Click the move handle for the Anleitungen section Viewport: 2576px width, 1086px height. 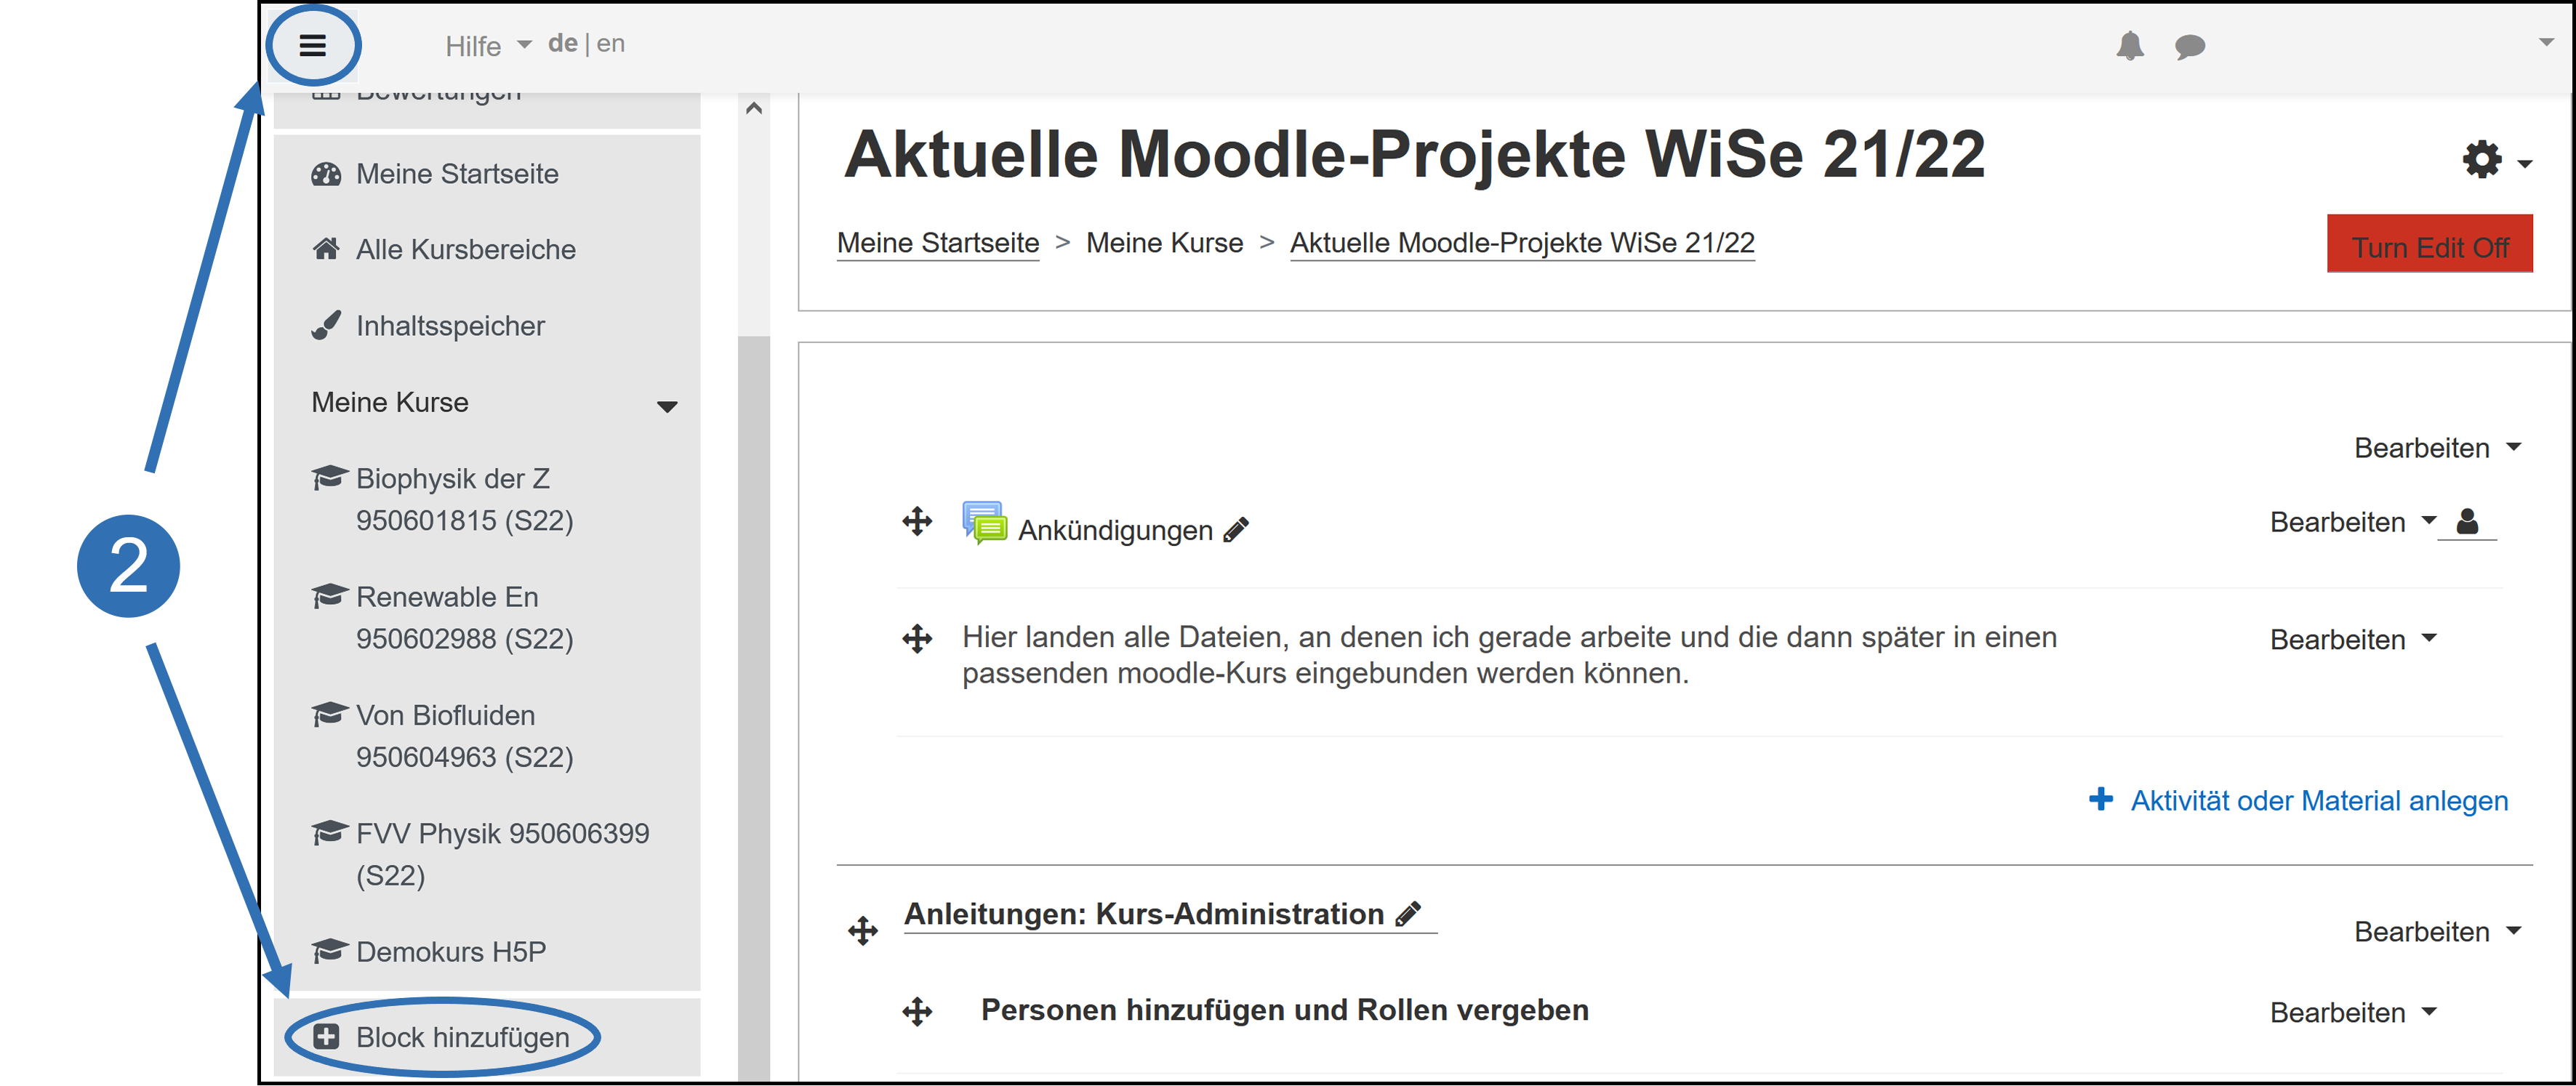point(862,931)
